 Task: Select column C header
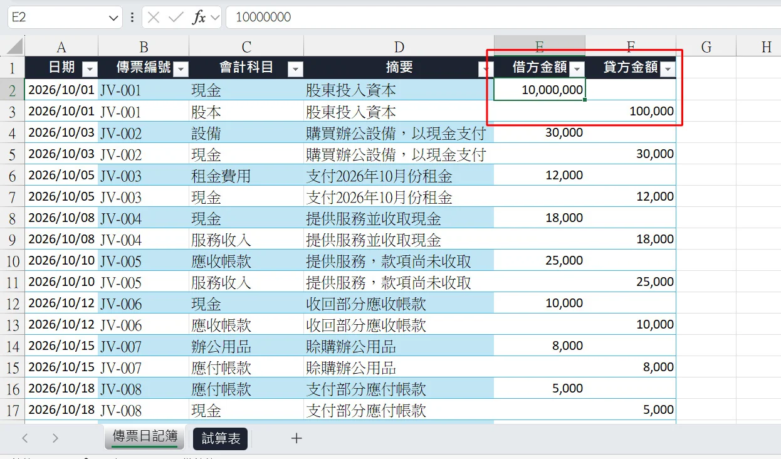246,46
